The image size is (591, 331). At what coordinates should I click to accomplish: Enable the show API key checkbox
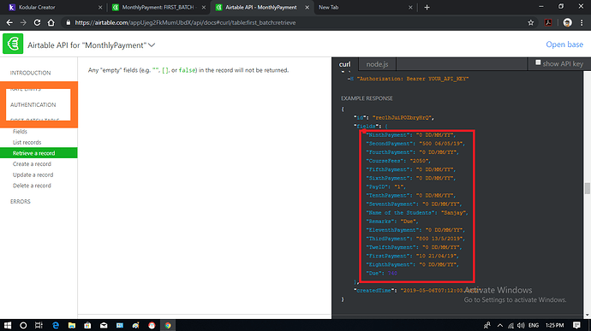pyautogui.click(x=538, y=62)
